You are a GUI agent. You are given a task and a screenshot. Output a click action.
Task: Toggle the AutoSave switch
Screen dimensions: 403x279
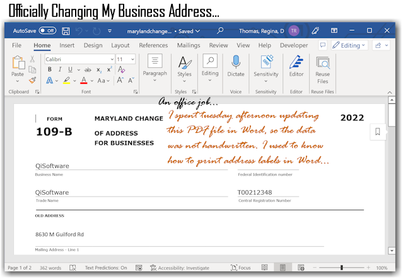[47, 31]
